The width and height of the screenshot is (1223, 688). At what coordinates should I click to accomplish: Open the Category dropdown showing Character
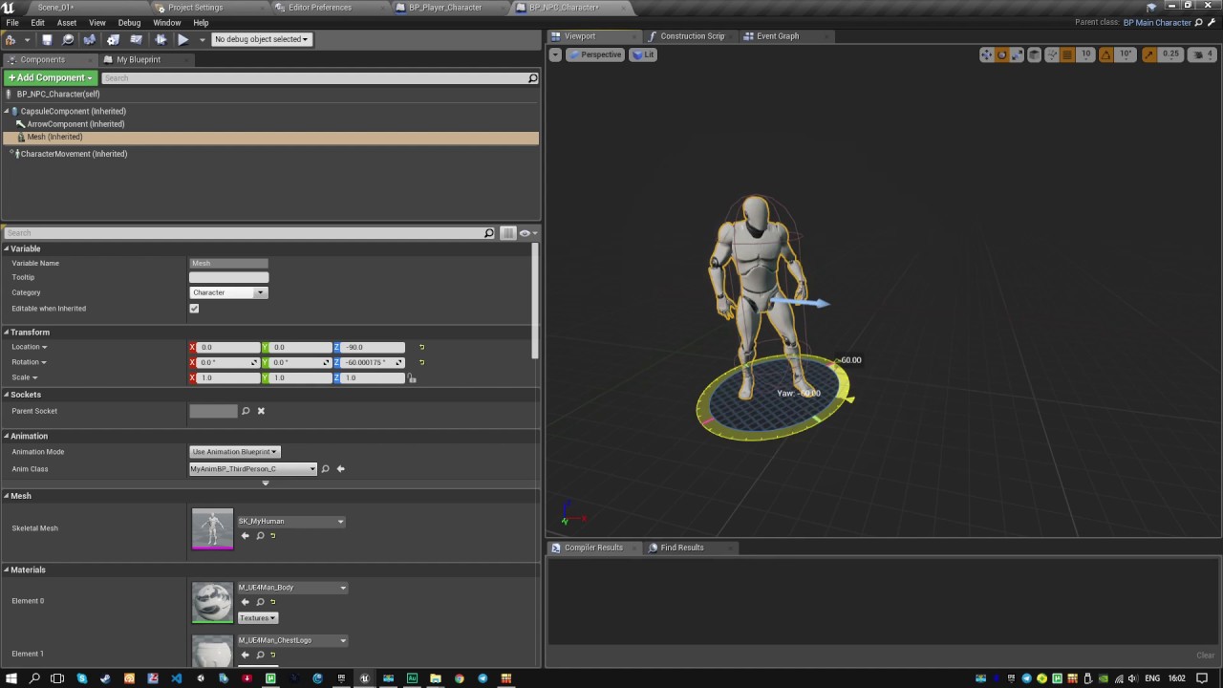(228, 292)
